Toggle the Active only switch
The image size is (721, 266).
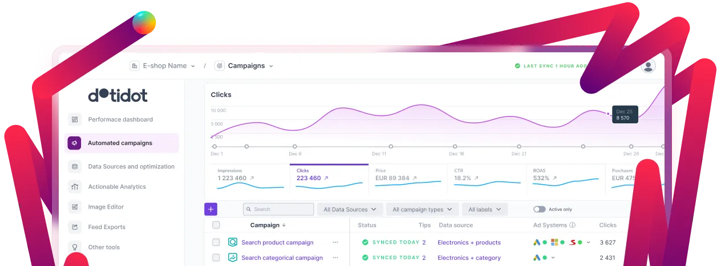point(539,209)
